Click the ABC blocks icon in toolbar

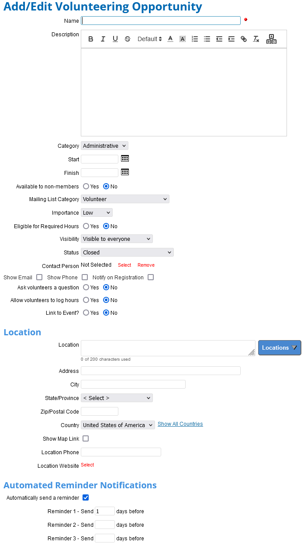click(x=271, y=39)
